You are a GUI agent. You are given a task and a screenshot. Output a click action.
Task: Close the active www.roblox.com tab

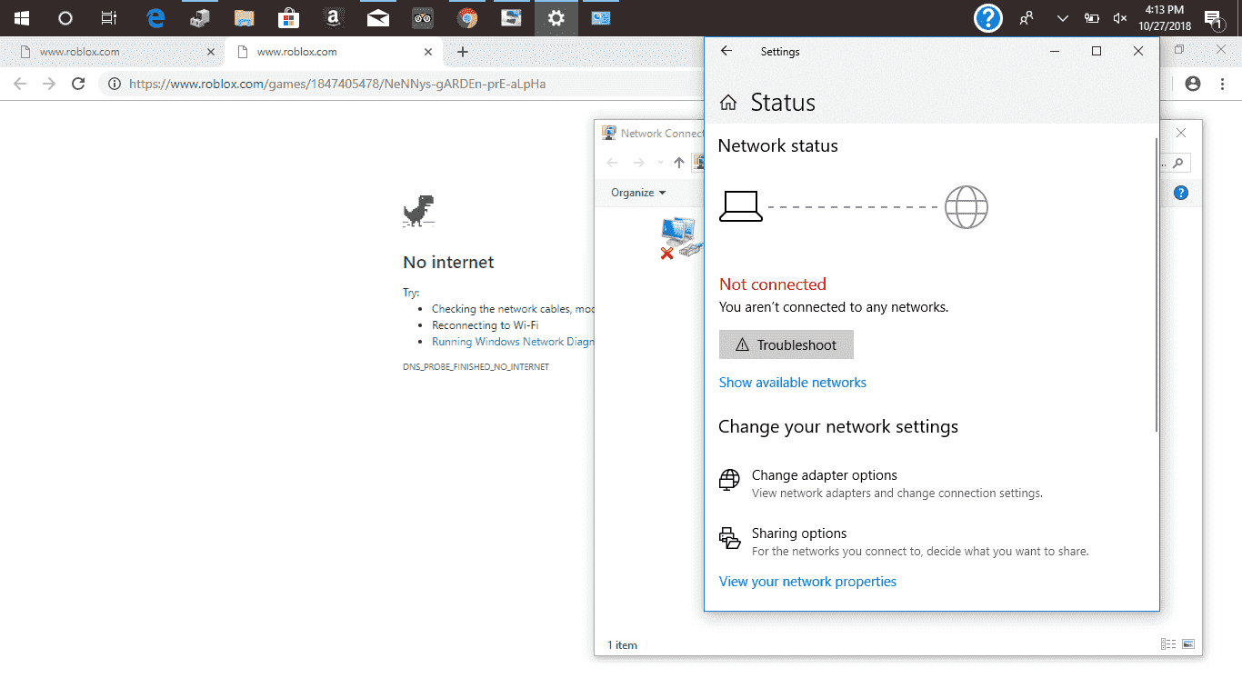[x=429, y=52]
